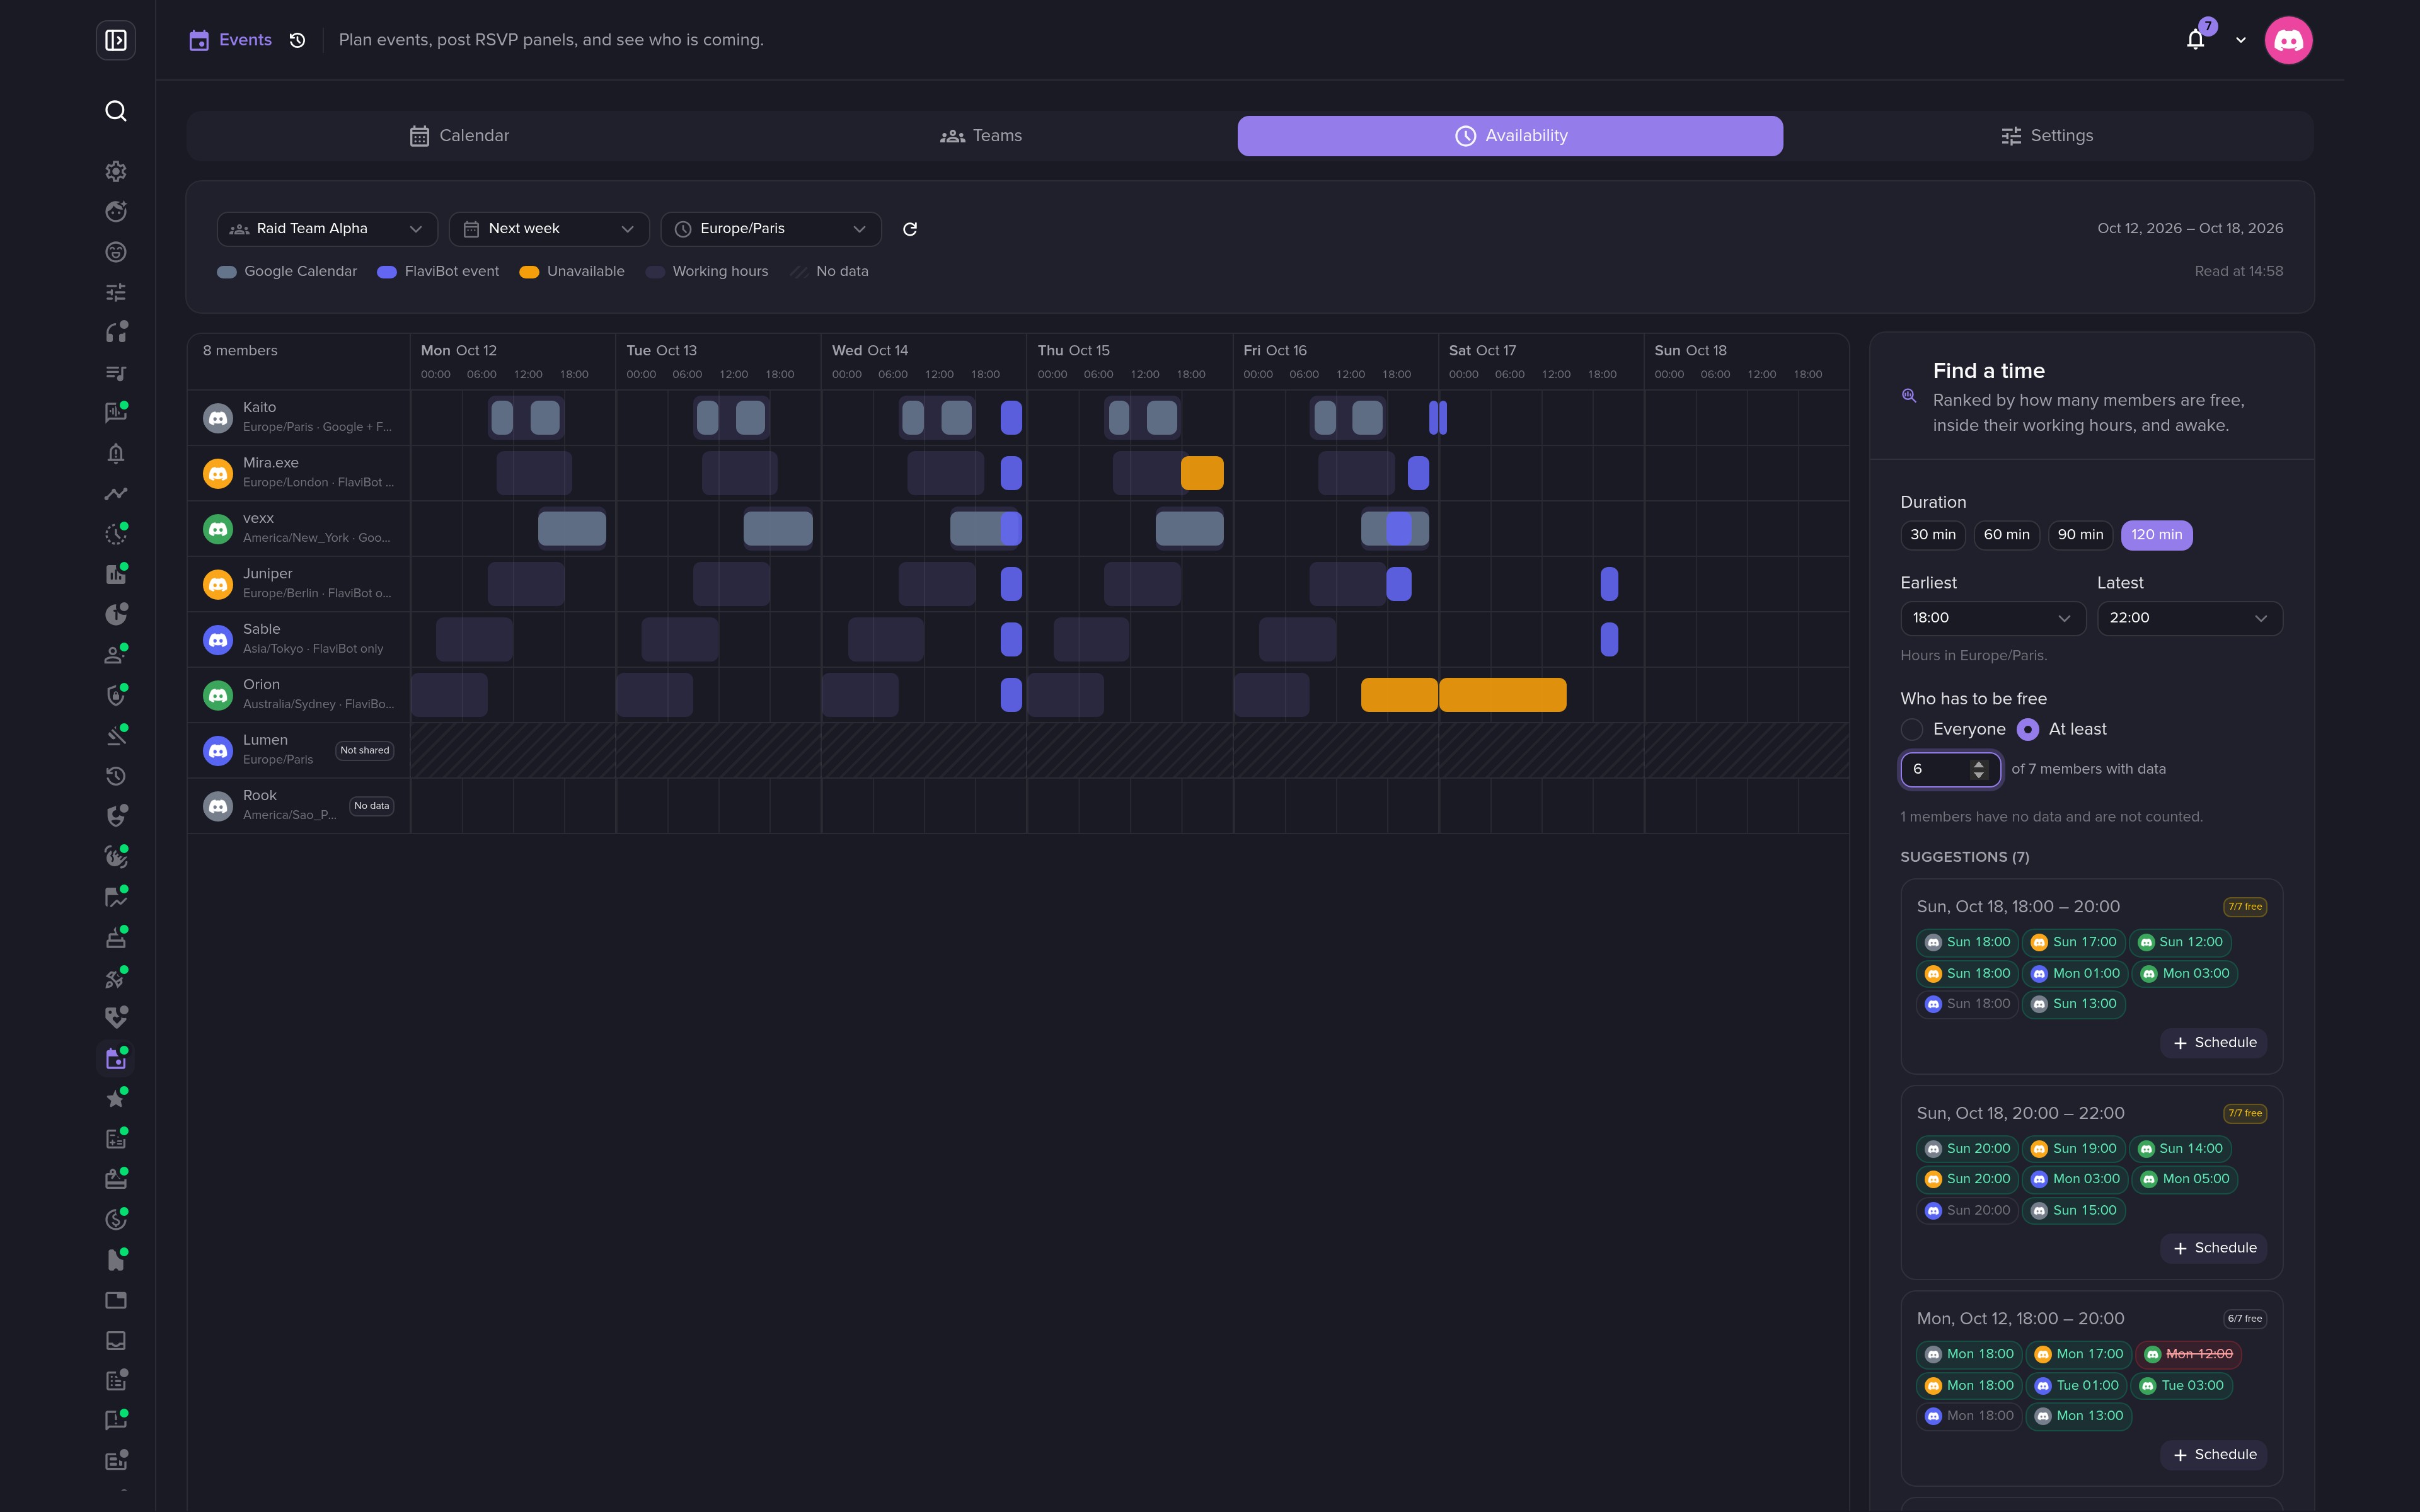Schedule the Sun Oct 18, 20:00 – 22:00 suggestion
Image resolution: width=2420 pixels, height=1512 pixels.
(2214, 1248)
